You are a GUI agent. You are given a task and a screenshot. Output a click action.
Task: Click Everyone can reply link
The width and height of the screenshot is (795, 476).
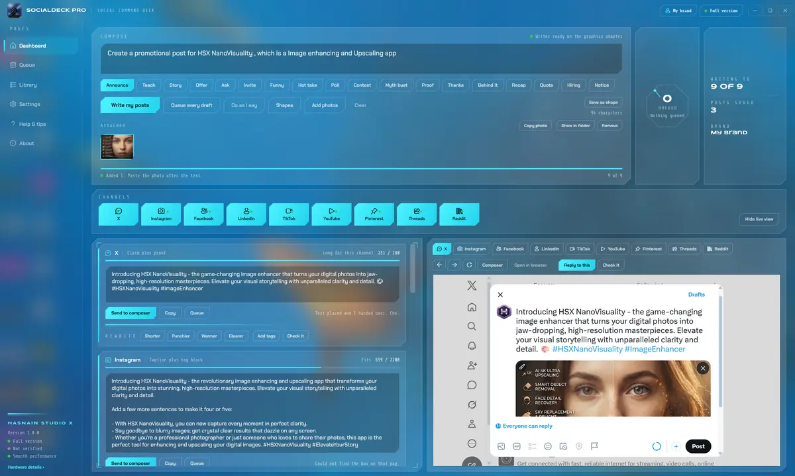tap(524, 426)
